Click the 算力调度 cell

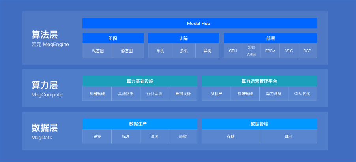pyautogui.click(x=274, y=94)
